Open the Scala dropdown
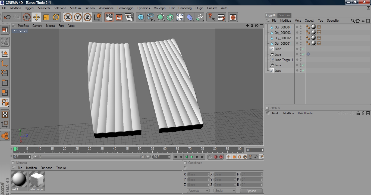Image resolution: width=371 pixels, height=195 pixels. pos(225,191)
